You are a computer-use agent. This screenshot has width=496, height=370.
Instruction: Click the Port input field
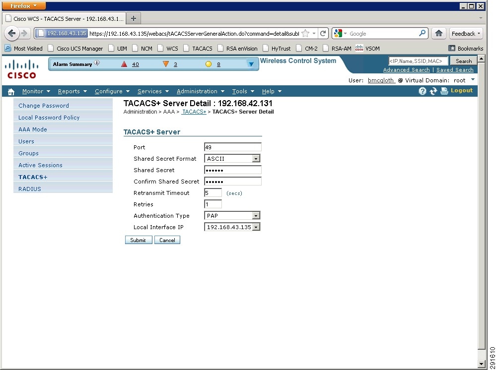(x=233, y=147)
